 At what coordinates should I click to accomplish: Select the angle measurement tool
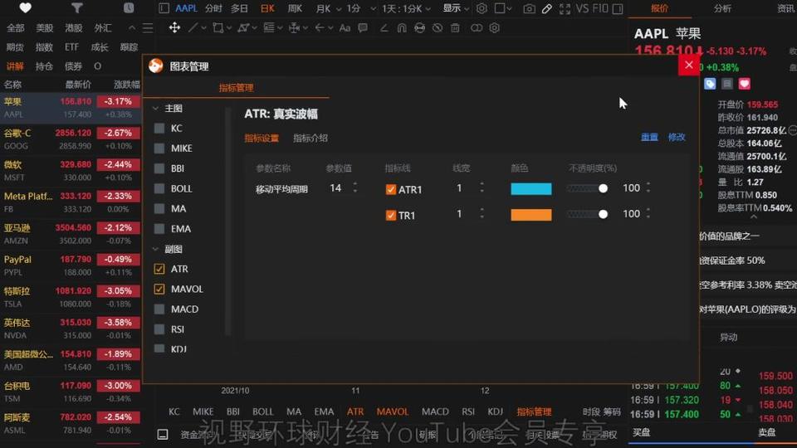384,28
